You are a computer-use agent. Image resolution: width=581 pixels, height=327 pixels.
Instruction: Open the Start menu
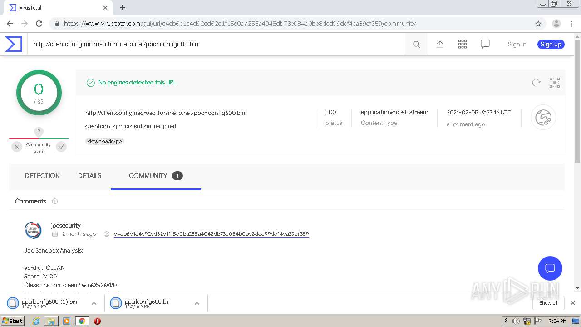click(13, 321)
